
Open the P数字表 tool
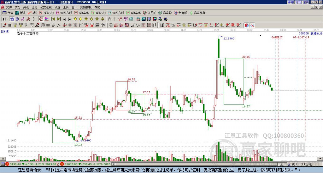[x=81, y=13]
